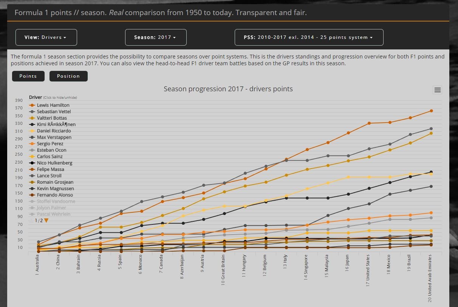Toggle Valtteri Bottas legend entry
Screen dimensions: 458x307
48,118
